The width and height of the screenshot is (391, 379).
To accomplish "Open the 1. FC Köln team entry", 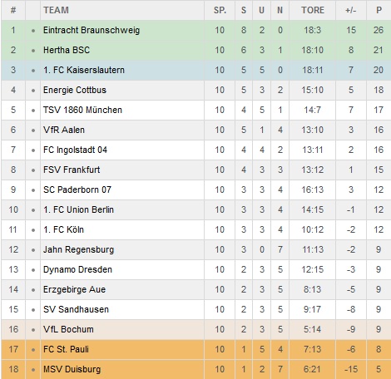I will pyautogui.click(x=63, y=229).
